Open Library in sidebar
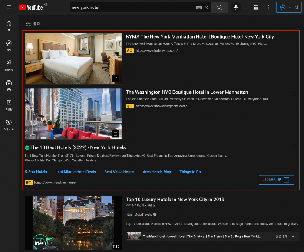Viewport: 304px width, 252px height. [9, 105]
